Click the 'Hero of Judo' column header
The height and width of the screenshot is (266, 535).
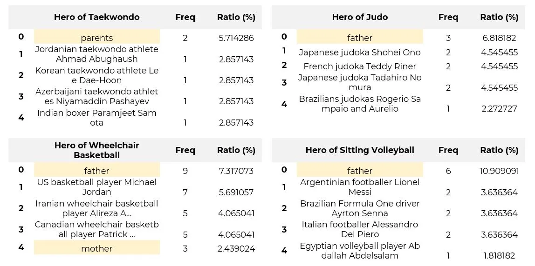(x=360, y=17)
